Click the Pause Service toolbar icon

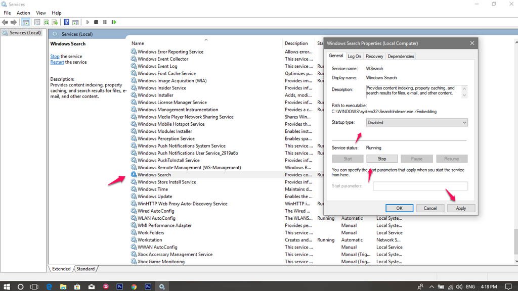105,22
